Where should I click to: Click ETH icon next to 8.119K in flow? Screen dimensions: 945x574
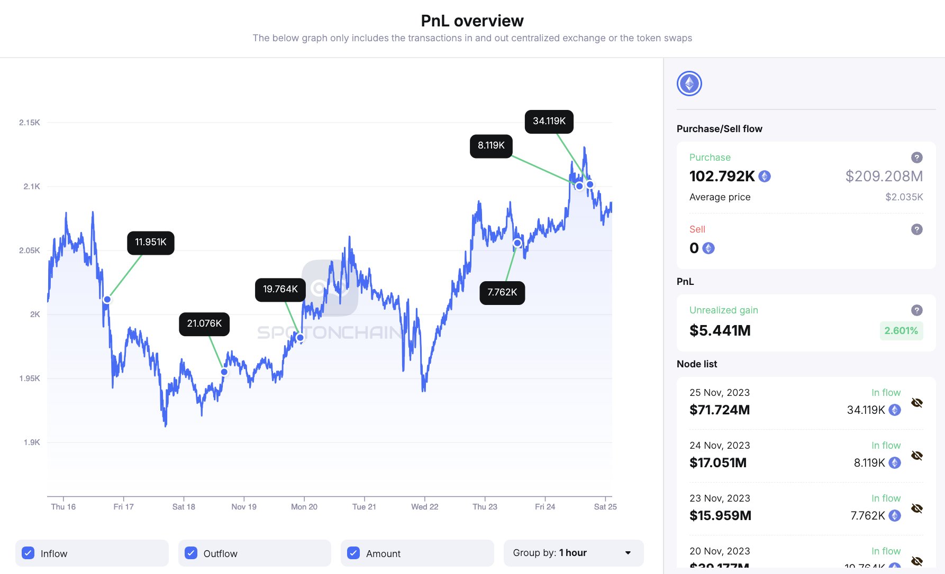(x=895, y=463)
